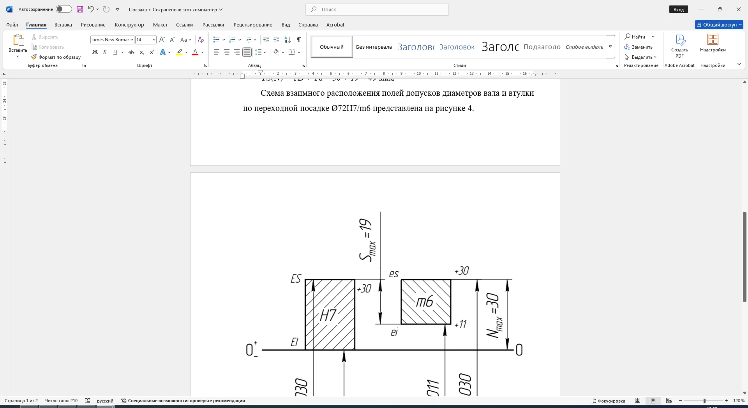Click the Sort icon

tap(288, 39)
